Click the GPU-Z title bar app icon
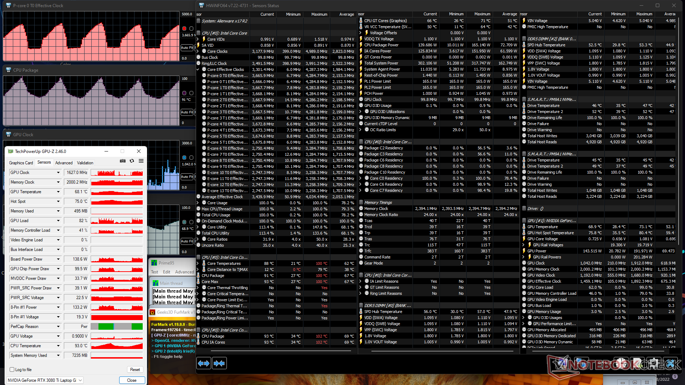The width and height of the screenshot is (685, 385). pyautogui.click(x=11, y=151)
